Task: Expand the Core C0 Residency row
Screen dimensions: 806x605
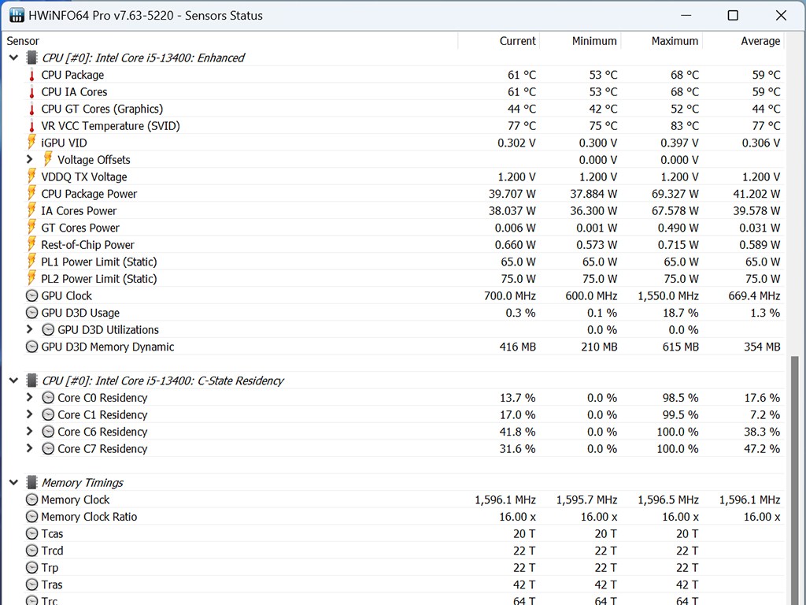Action: coord(30,398)
